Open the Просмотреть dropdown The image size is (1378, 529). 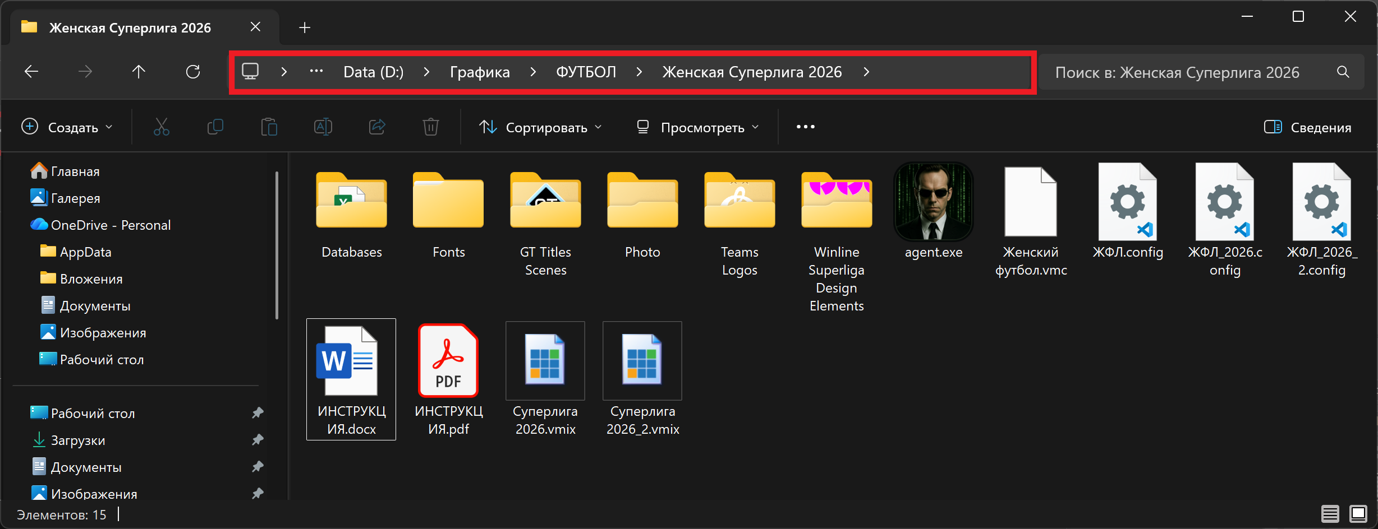pos(698,127)
